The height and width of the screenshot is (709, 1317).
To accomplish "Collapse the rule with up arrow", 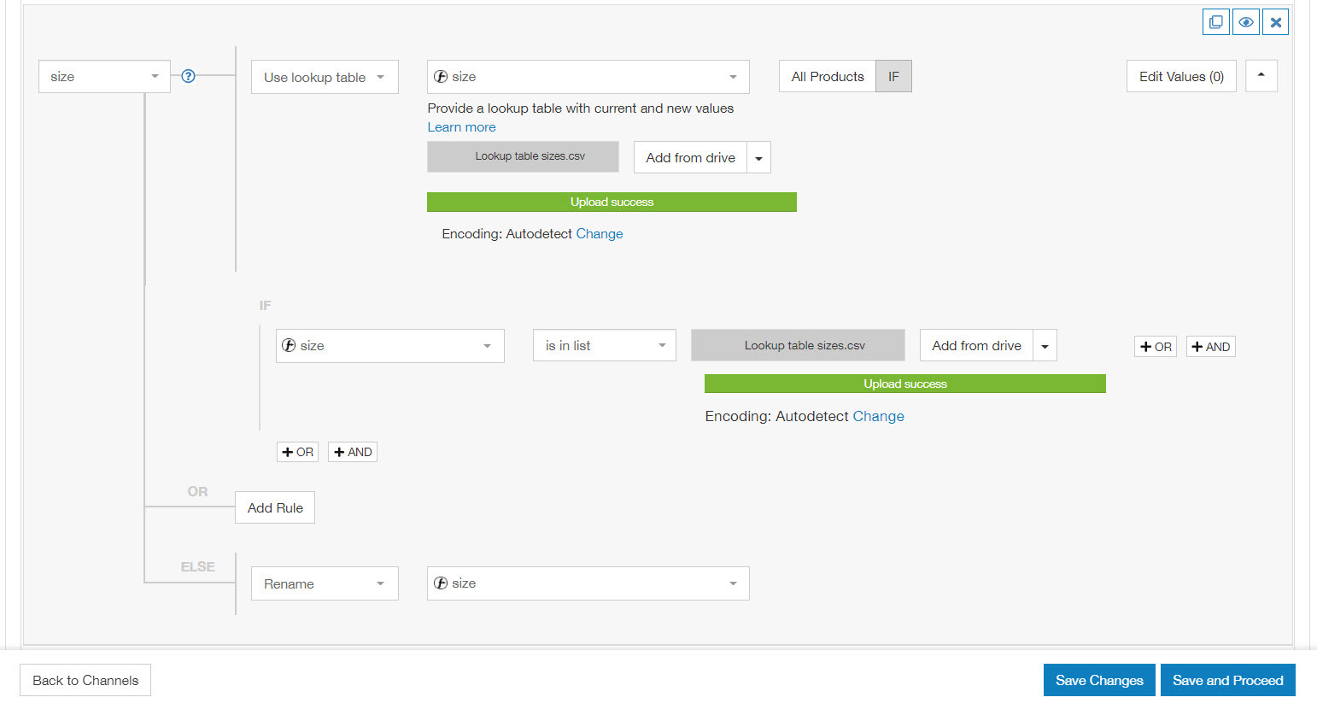I will (1261, 76).
